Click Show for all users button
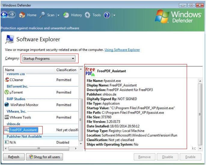Image resolution: width=206 pixels, height=165 pixels. pos(45,157)
